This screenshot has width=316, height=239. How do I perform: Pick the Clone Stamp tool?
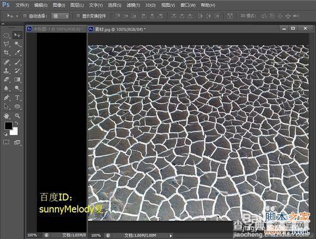click(x=6, y=71)
